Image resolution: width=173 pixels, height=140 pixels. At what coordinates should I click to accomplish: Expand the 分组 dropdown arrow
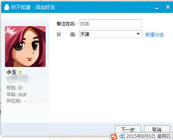pyautogui.click(x=138, y=34)
